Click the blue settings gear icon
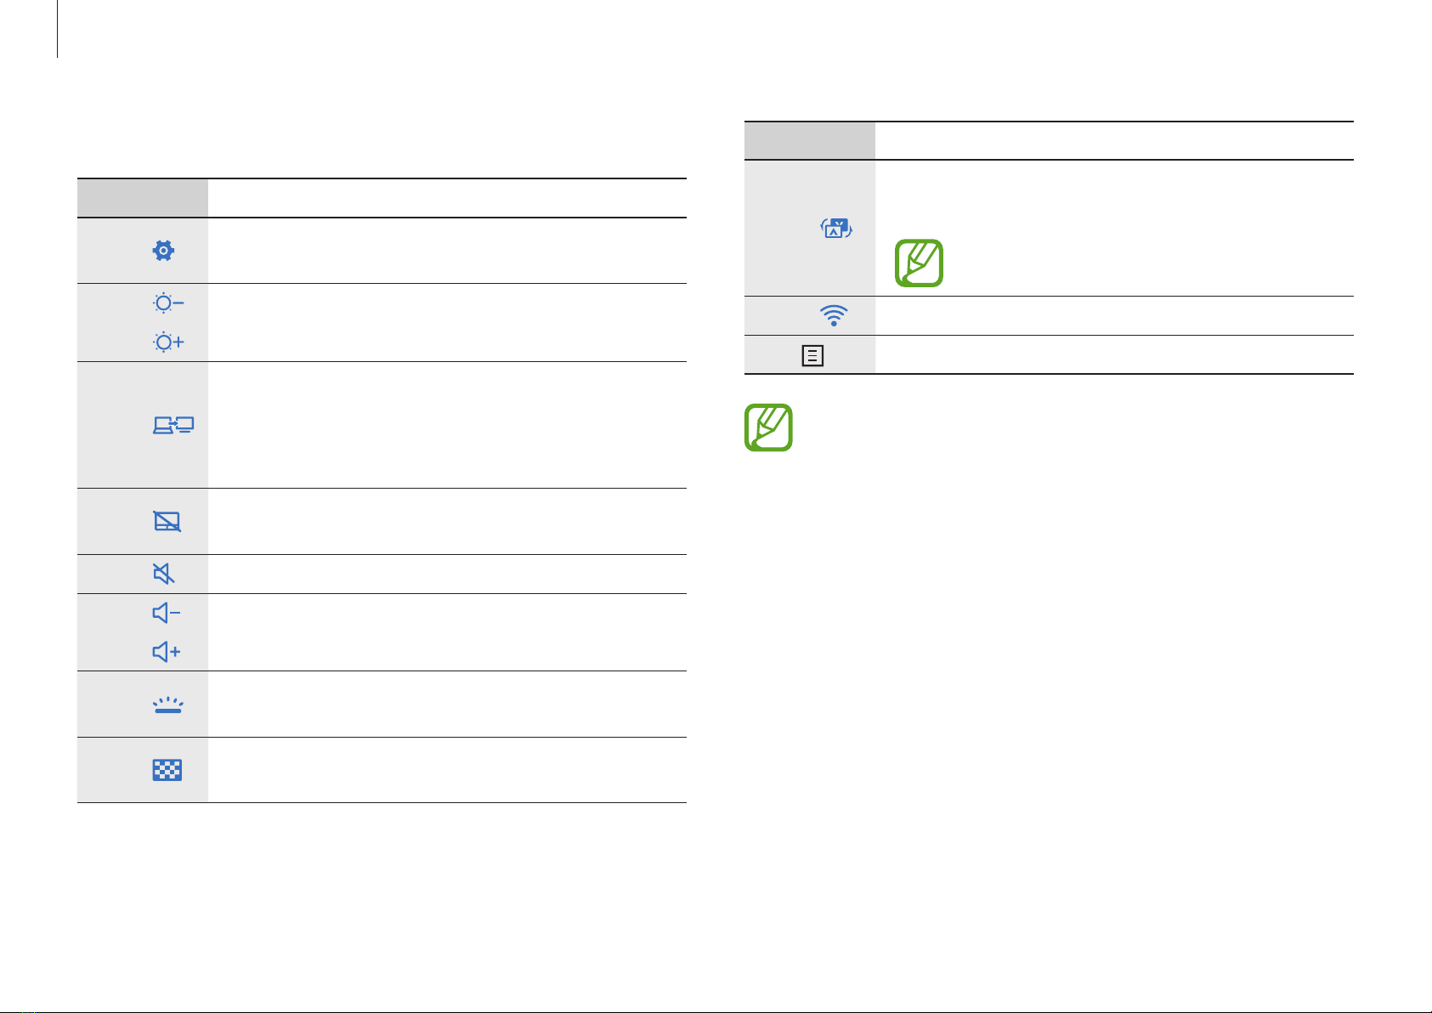The image size is (1432, 1013). tap(163, 250)
